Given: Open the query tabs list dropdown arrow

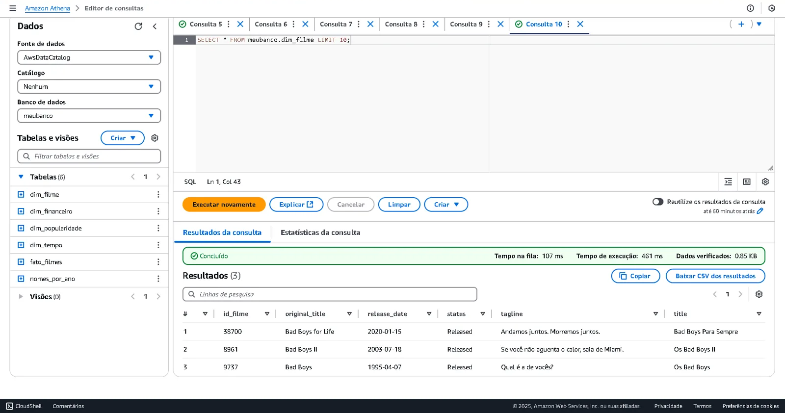Looking at the screenshot, I should pyautogui.click(x=759, y=24).
